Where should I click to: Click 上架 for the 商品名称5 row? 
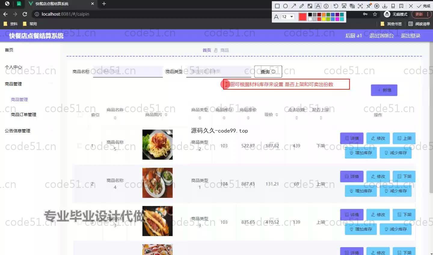coord(404,138)
